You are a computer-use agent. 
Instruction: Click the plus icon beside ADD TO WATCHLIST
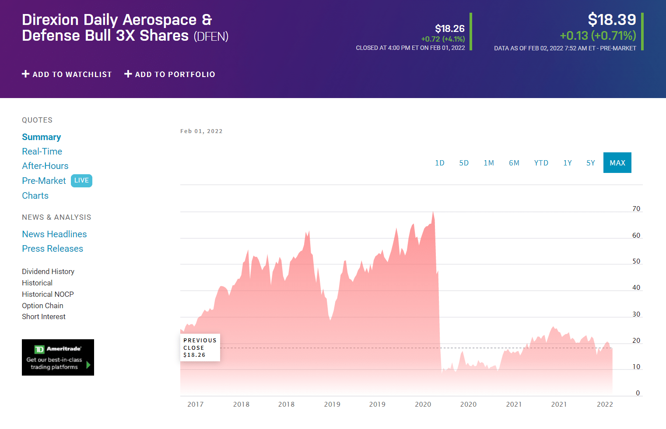point(26,74)
